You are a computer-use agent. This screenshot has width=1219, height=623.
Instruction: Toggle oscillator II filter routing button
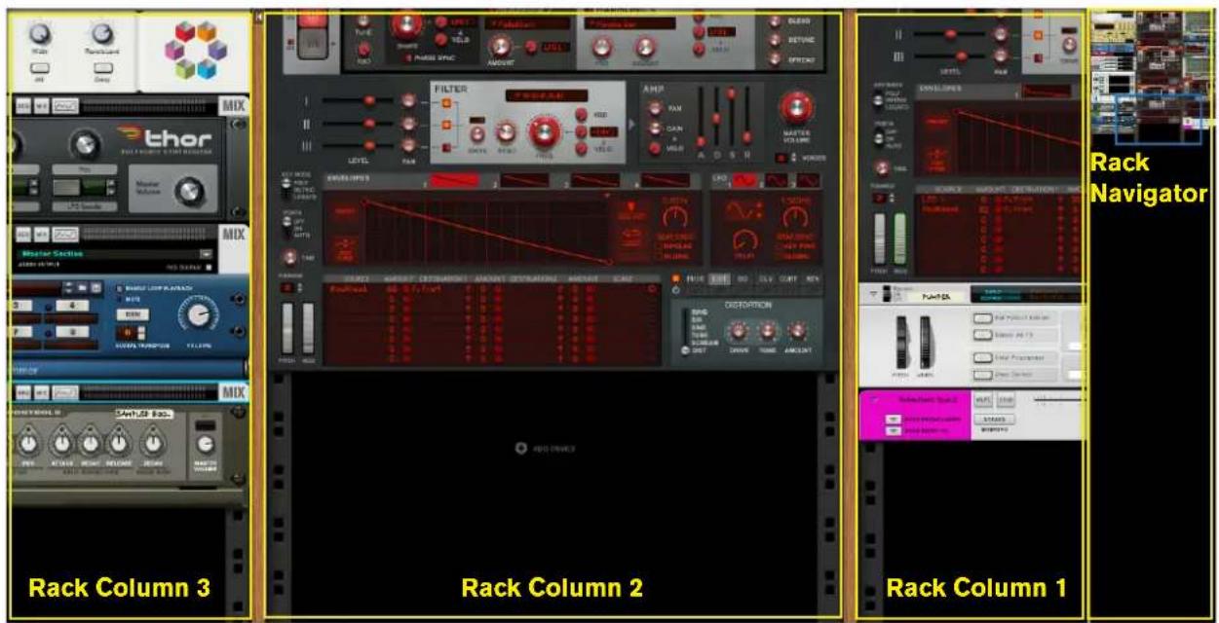(x=448, y=124)
